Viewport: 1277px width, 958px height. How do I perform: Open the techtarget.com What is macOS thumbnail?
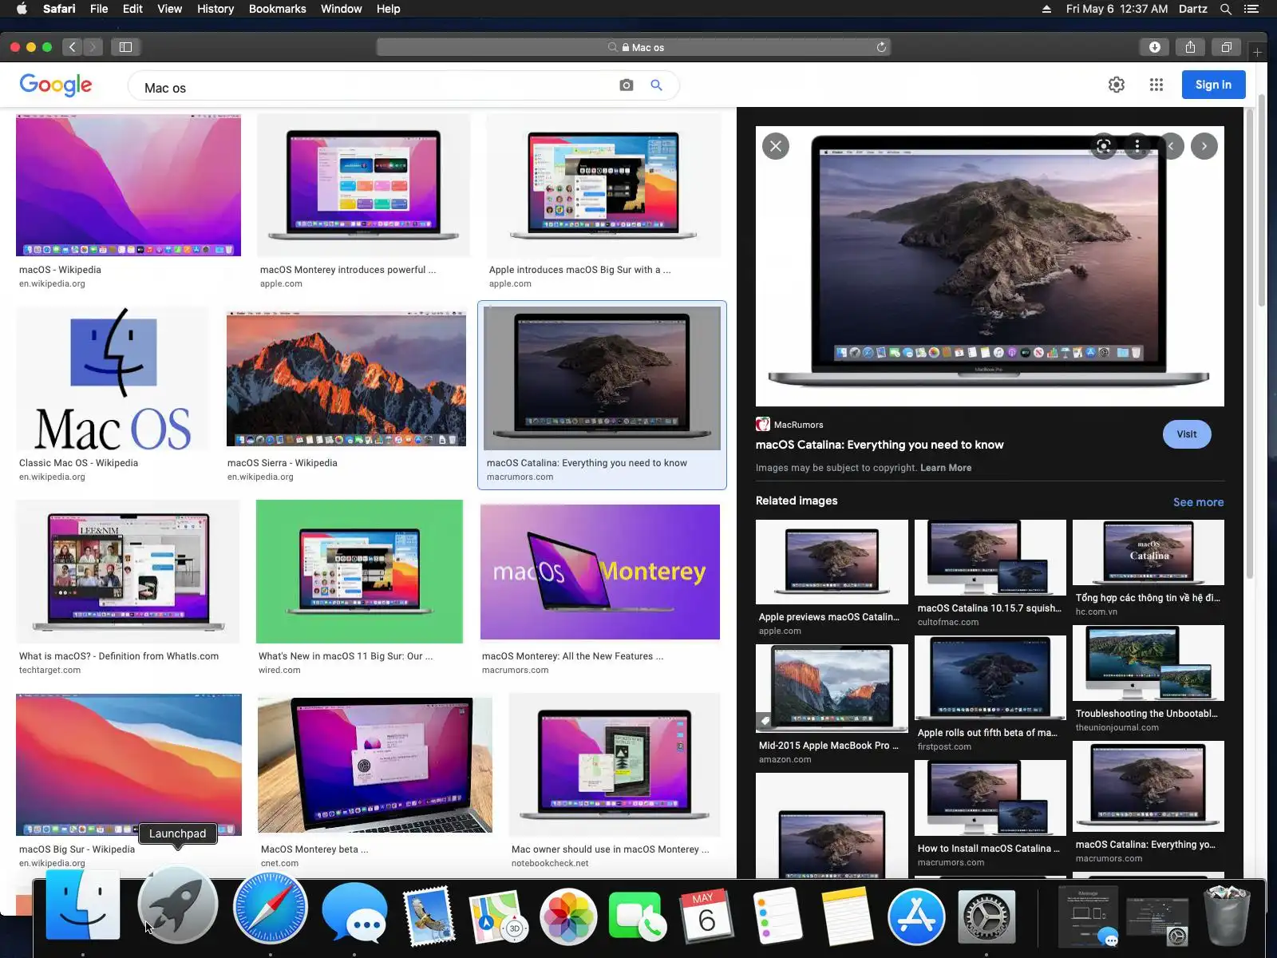[128, 572]
